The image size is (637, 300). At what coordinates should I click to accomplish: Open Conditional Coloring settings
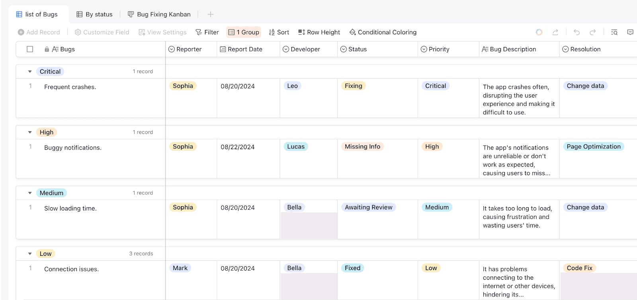(383, 32)
